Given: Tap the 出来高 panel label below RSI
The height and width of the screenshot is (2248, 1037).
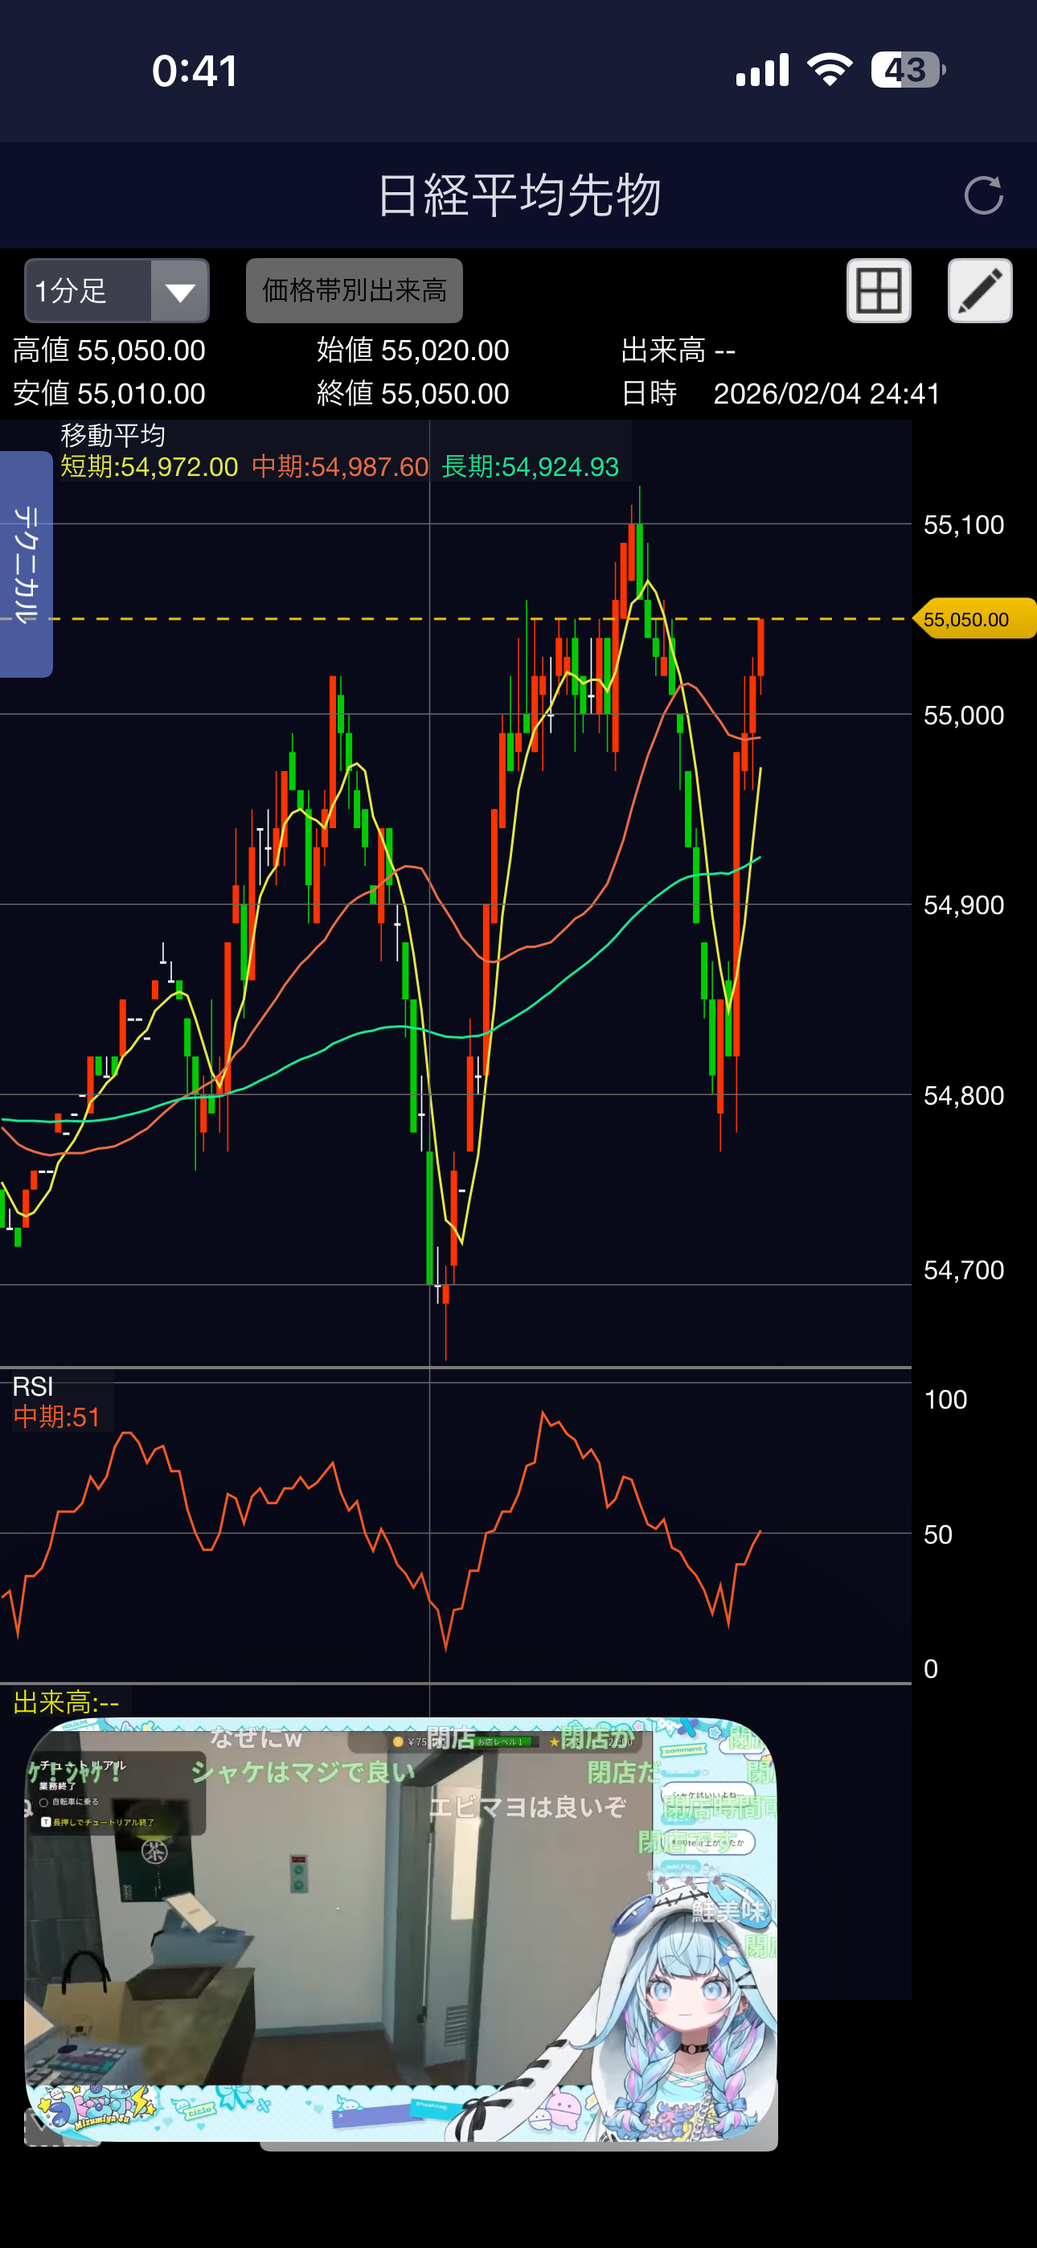Looking at the screenshot, I should tap(65, 1702).
